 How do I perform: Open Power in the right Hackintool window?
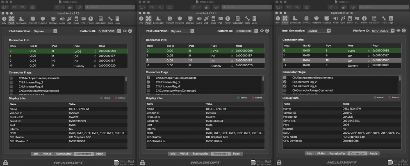364,20
